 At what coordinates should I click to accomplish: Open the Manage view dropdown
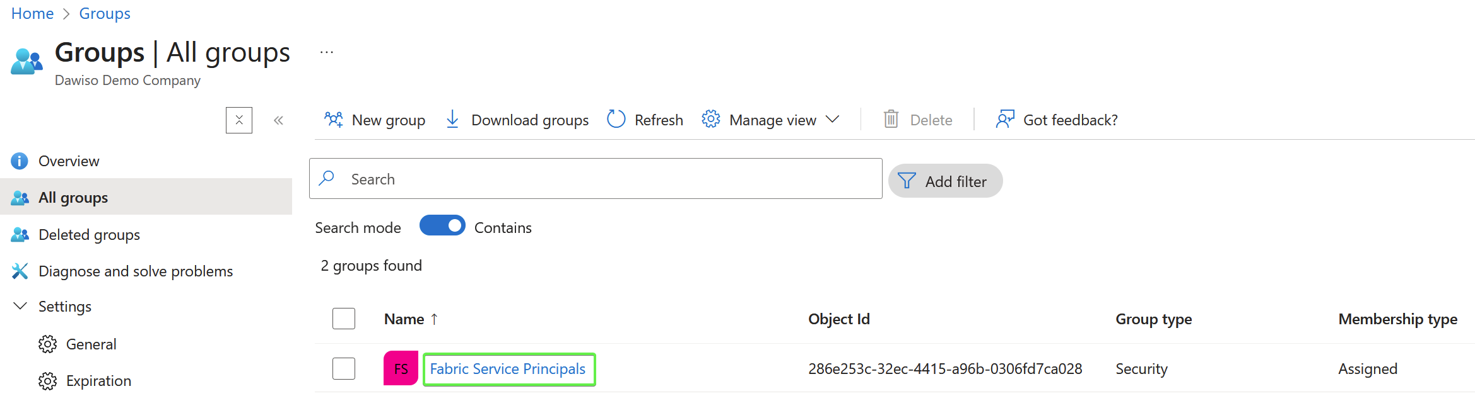tap(833, 119)
